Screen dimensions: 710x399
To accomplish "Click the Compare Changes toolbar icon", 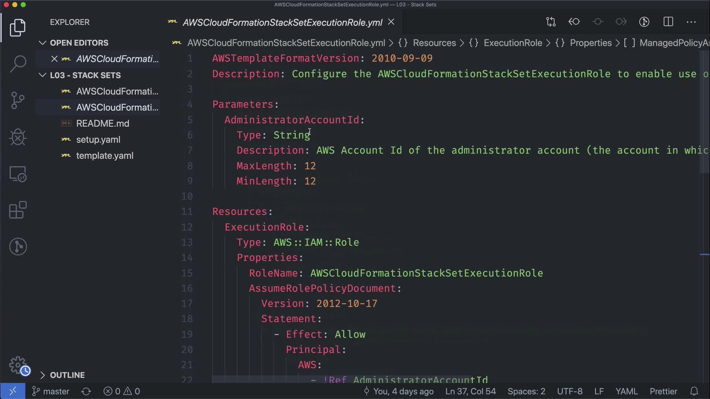I will [x=551, y=22].
